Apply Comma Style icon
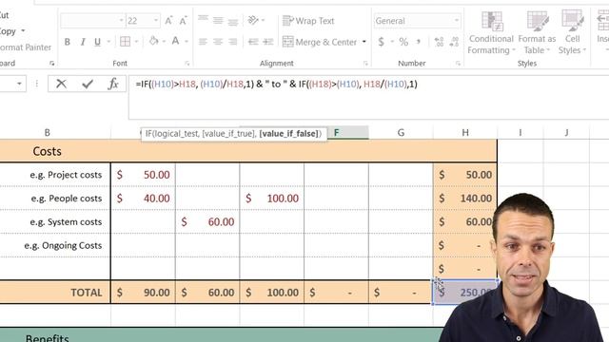Screen dimensions: 609x342 pyautogui.click(x=419, y=42)
